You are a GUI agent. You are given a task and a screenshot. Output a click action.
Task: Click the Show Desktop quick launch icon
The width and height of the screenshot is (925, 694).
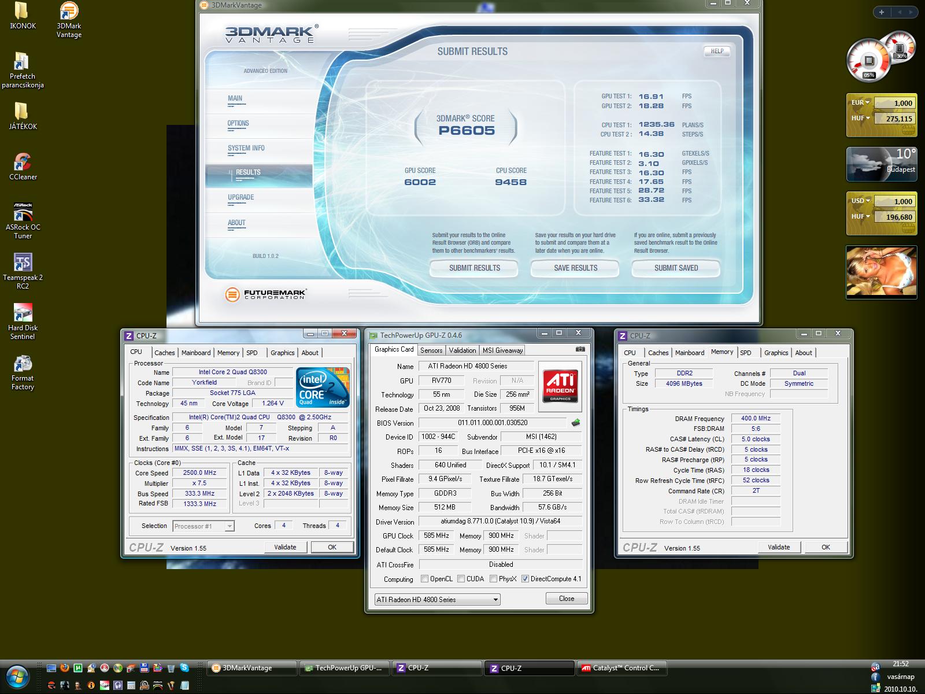[51, 667]
